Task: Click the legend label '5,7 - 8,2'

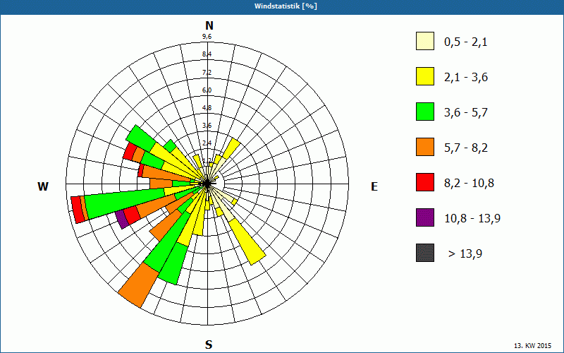Action: click(x=466, y=148)
